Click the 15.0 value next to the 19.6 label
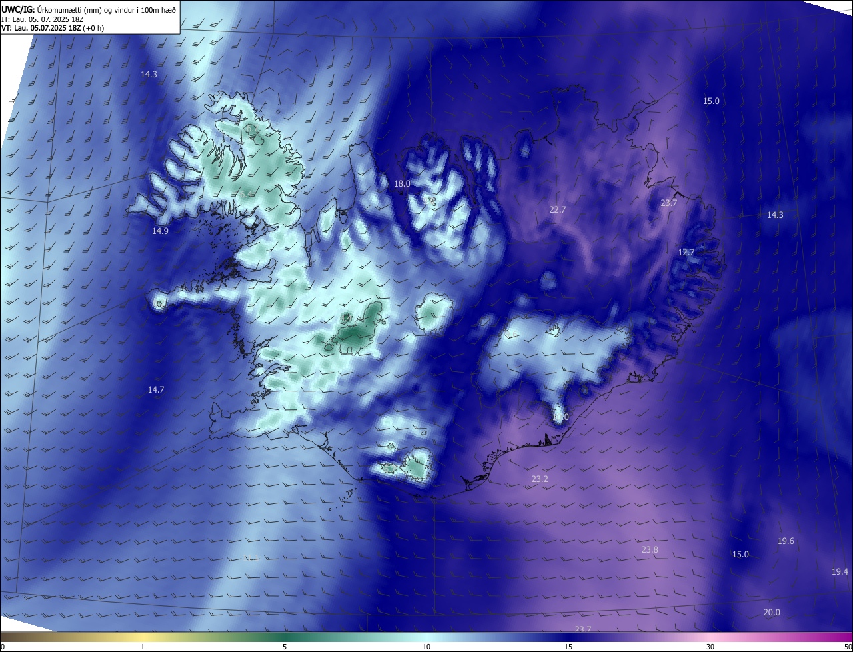The image size is (853, 652). [x=740, y=554]
